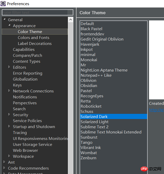Expand the Security preferences node
The width and height of the screenshot is (164, 174).
(x=9, y=114)
